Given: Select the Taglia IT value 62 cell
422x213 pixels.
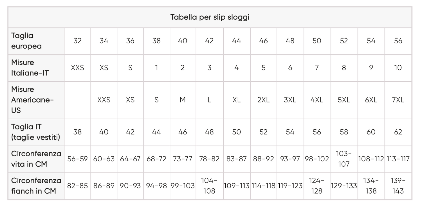Looking at the screenshot, I should [x=398, y=132].
